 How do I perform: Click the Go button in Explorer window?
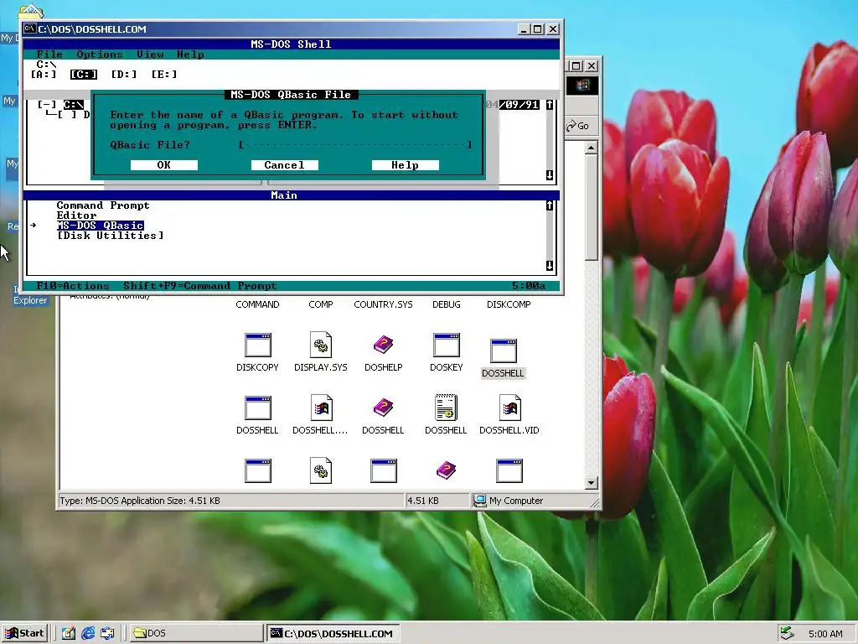coord(578,126)
